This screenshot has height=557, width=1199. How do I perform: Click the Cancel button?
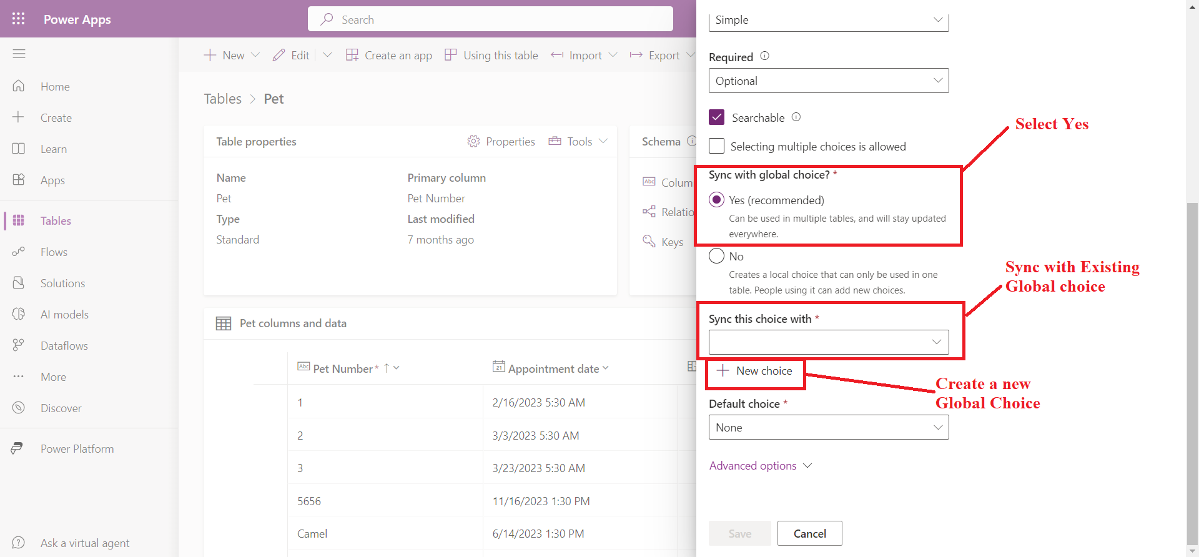tap(809, 533)
